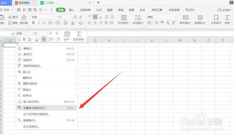Click the 剪切 (Cut) ribbon button
The image size is (236, 137).
tap(13, 17)
